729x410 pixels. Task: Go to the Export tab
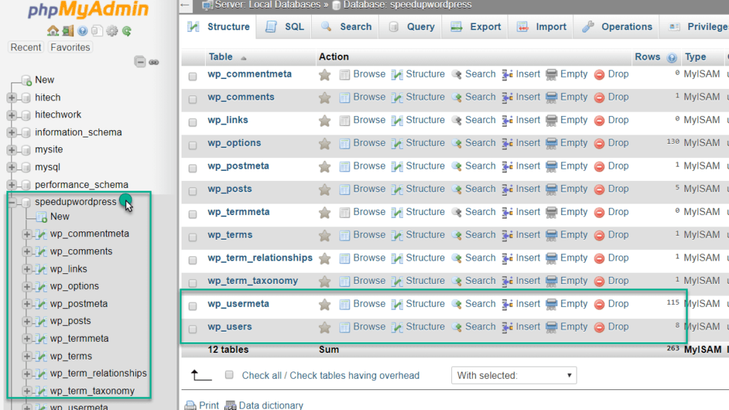pos(476,27)
